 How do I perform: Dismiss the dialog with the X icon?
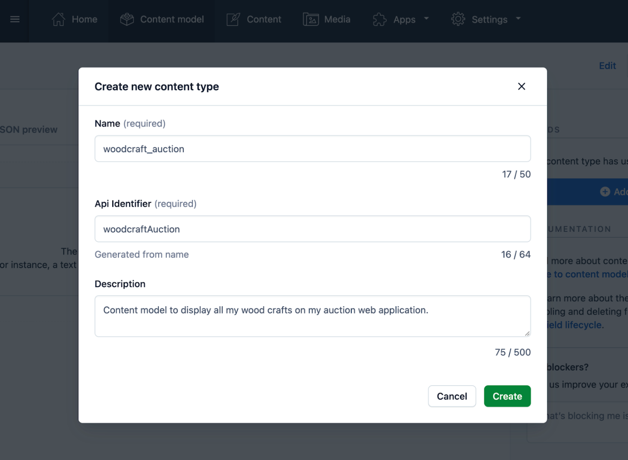[521, 86]
